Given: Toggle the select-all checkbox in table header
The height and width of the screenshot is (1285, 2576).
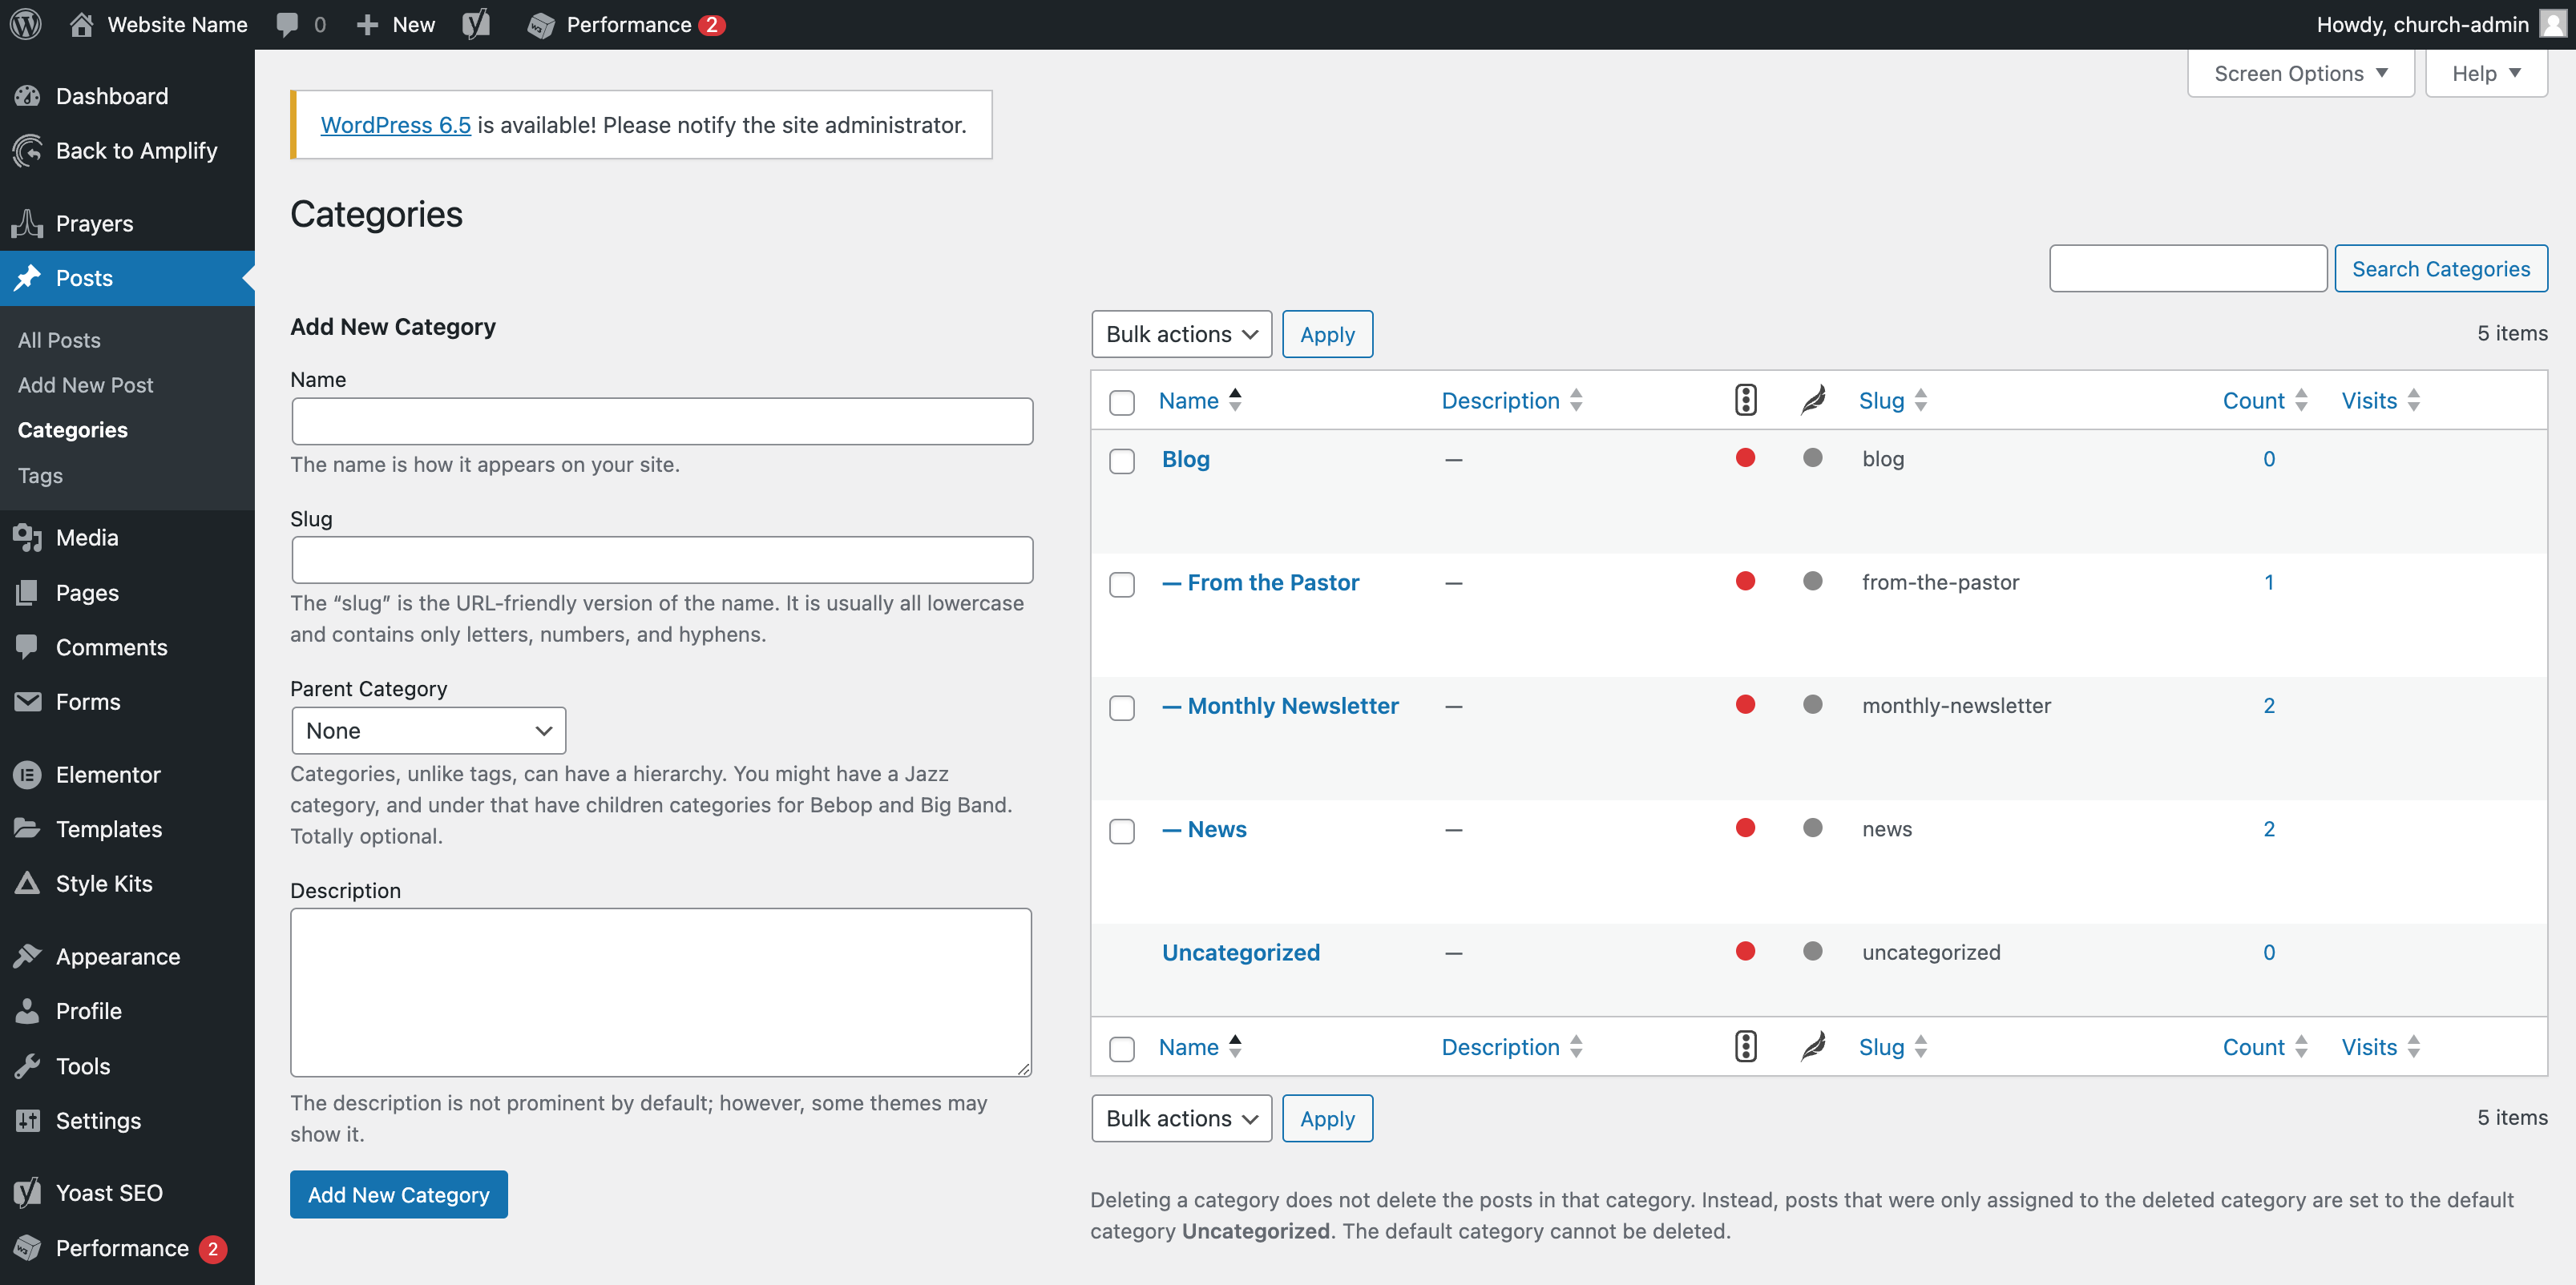Looking at the screenshot, I should point(1122,401).
